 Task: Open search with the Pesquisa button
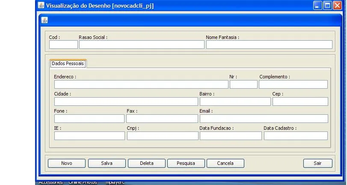pyautogui.click(x=186, y=163)
